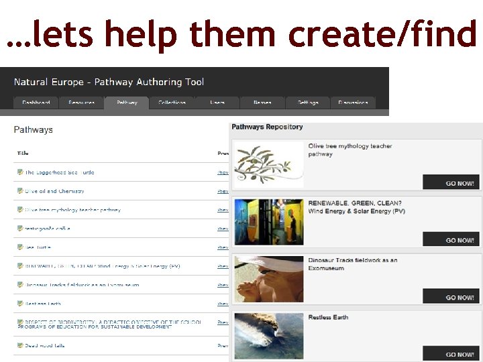Preview The Loggerhead Sea Turtle pathway
Viewport: 483px width, 362px height.
pos(223,172)
